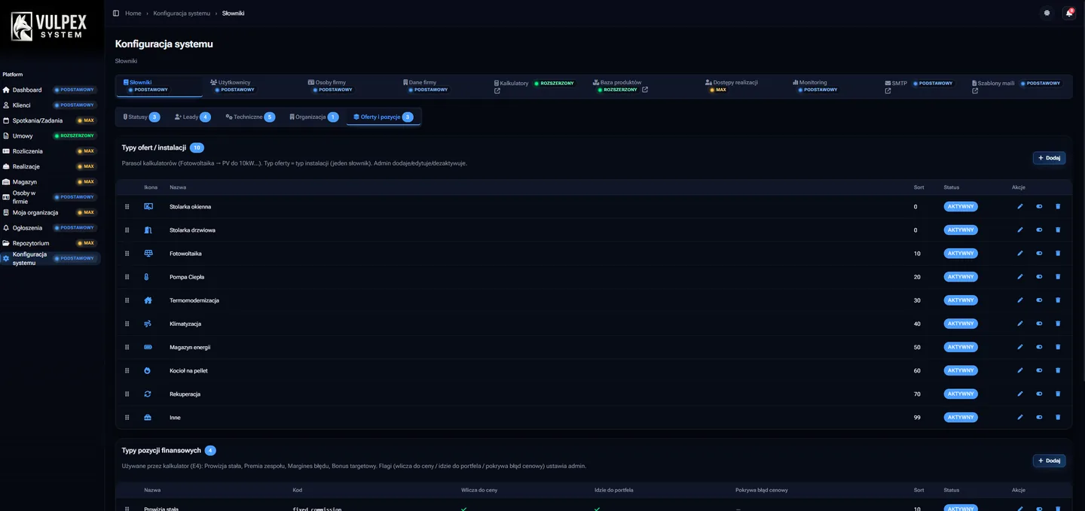Add a new offer type with Dodaj

(1049, 158)
